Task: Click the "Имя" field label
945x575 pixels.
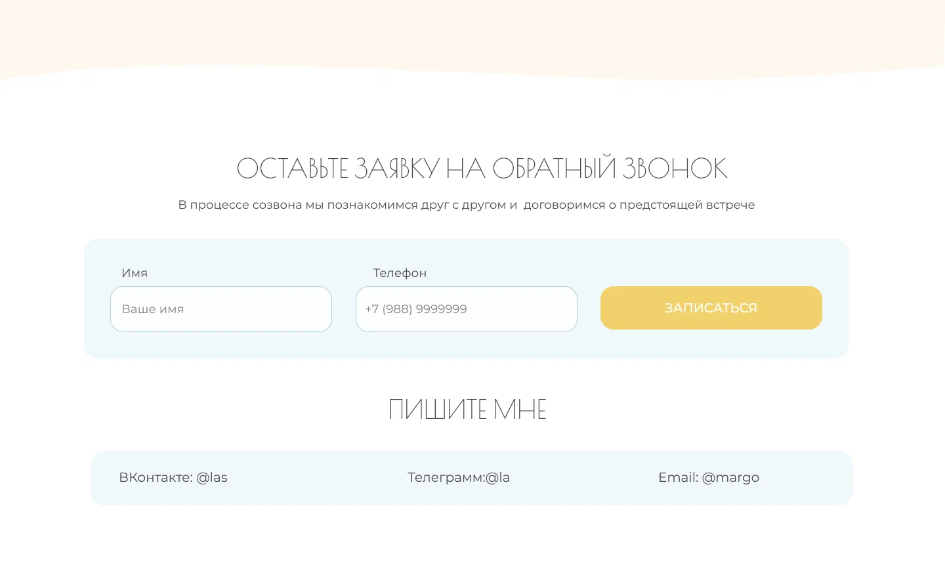Action: [135, 273]
